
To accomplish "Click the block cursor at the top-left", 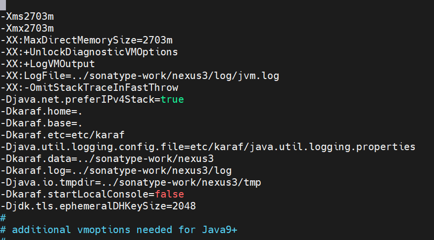I will tap(3, 5).
